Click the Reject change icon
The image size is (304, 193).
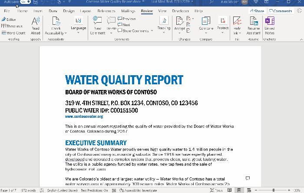pos(188,19)
